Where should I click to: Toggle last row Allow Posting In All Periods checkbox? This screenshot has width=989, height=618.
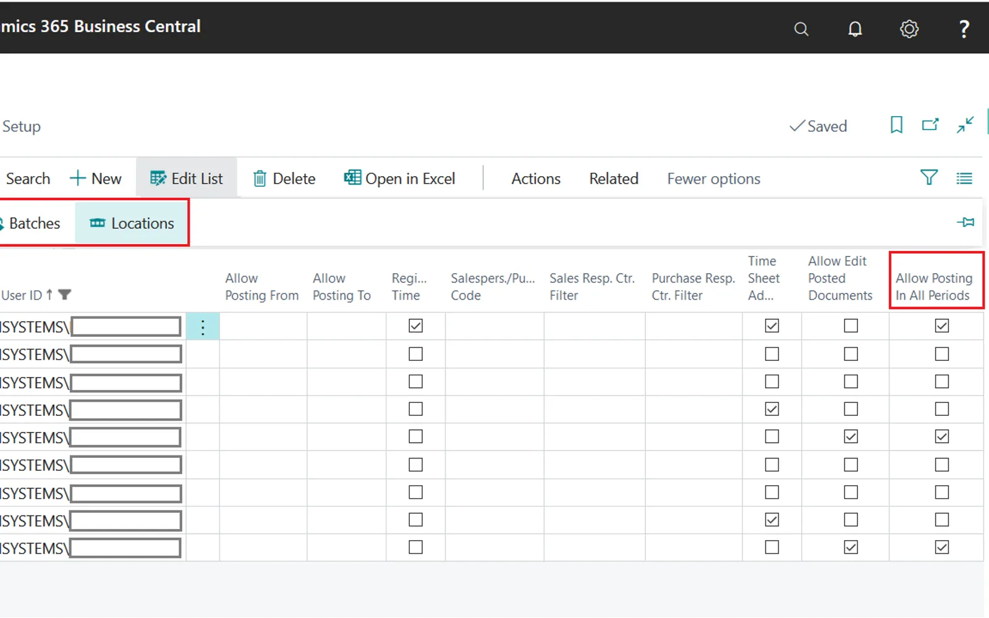tap(942, 548)
